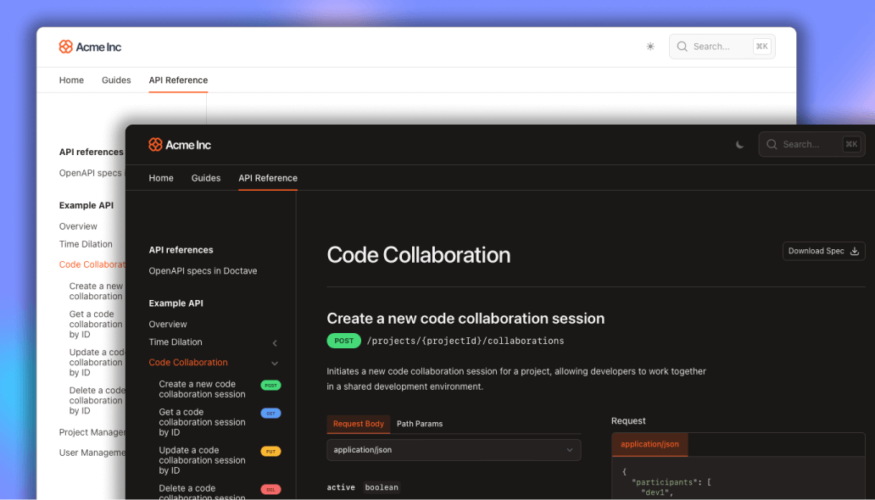Toggle dark mode moon icon in dark window
Viewport: 875px width, 500px height.
coord(739,145)
